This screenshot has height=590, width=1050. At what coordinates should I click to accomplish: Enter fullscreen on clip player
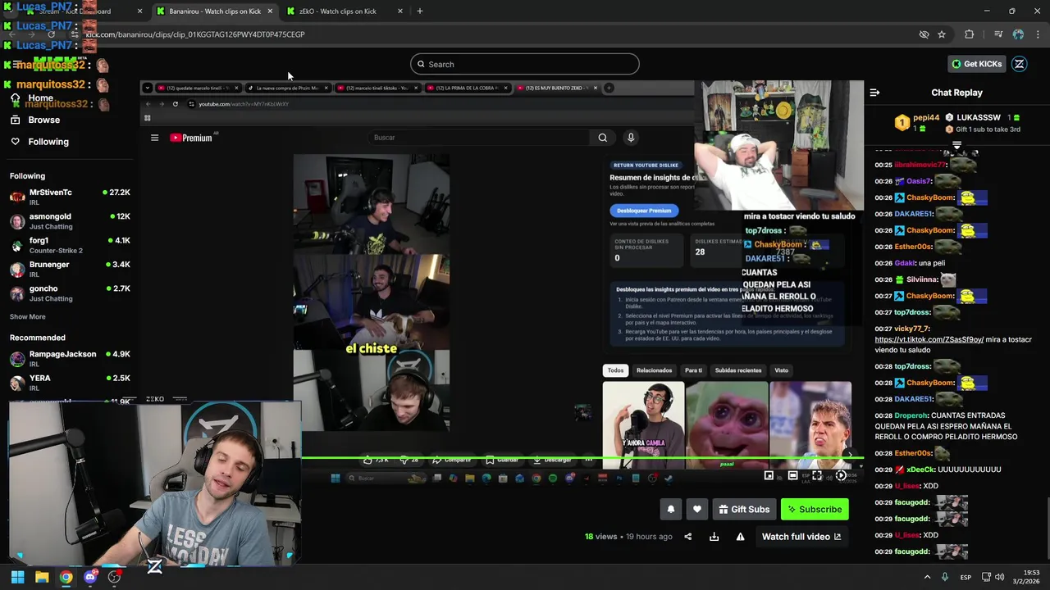(x=817, y=475)
